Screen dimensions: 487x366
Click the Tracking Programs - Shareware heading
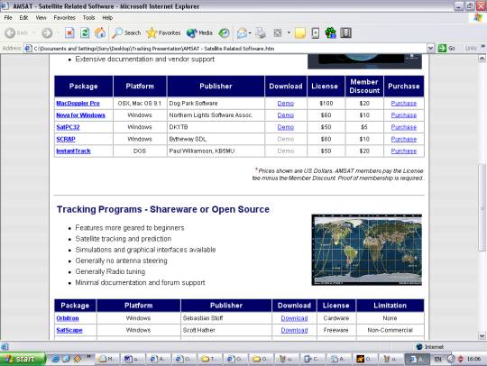coord(163,209)
